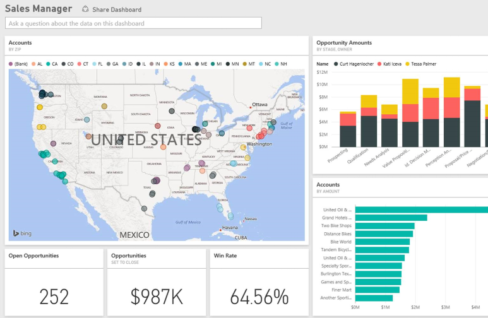Open the Share Dashboard link
488x318 pixels.
(x=117, y=10)
